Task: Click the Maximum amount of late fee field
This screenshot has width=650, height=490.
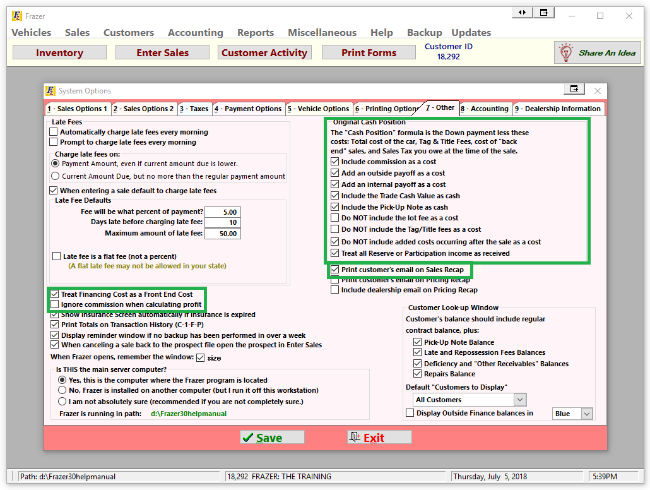Action: click(223, 234)
